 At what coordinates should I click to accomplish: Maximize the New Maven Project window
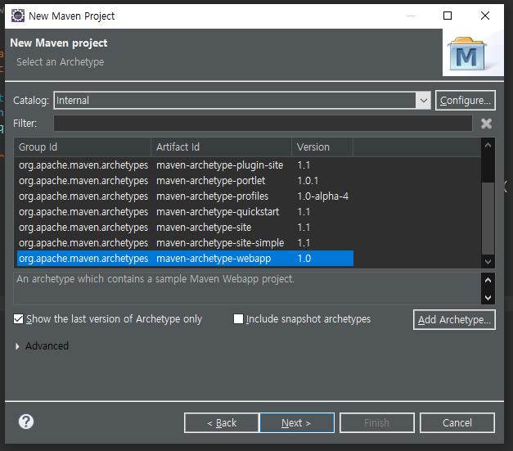pyautogui.click(x=448, y=16)
